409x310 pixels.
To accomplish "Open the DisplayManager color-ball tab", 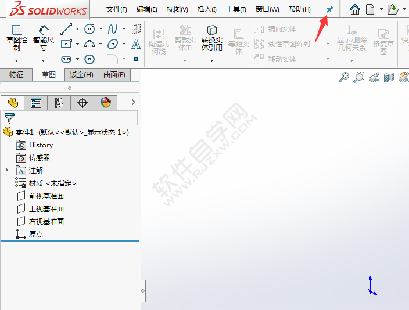I will (x=105, y=103).
